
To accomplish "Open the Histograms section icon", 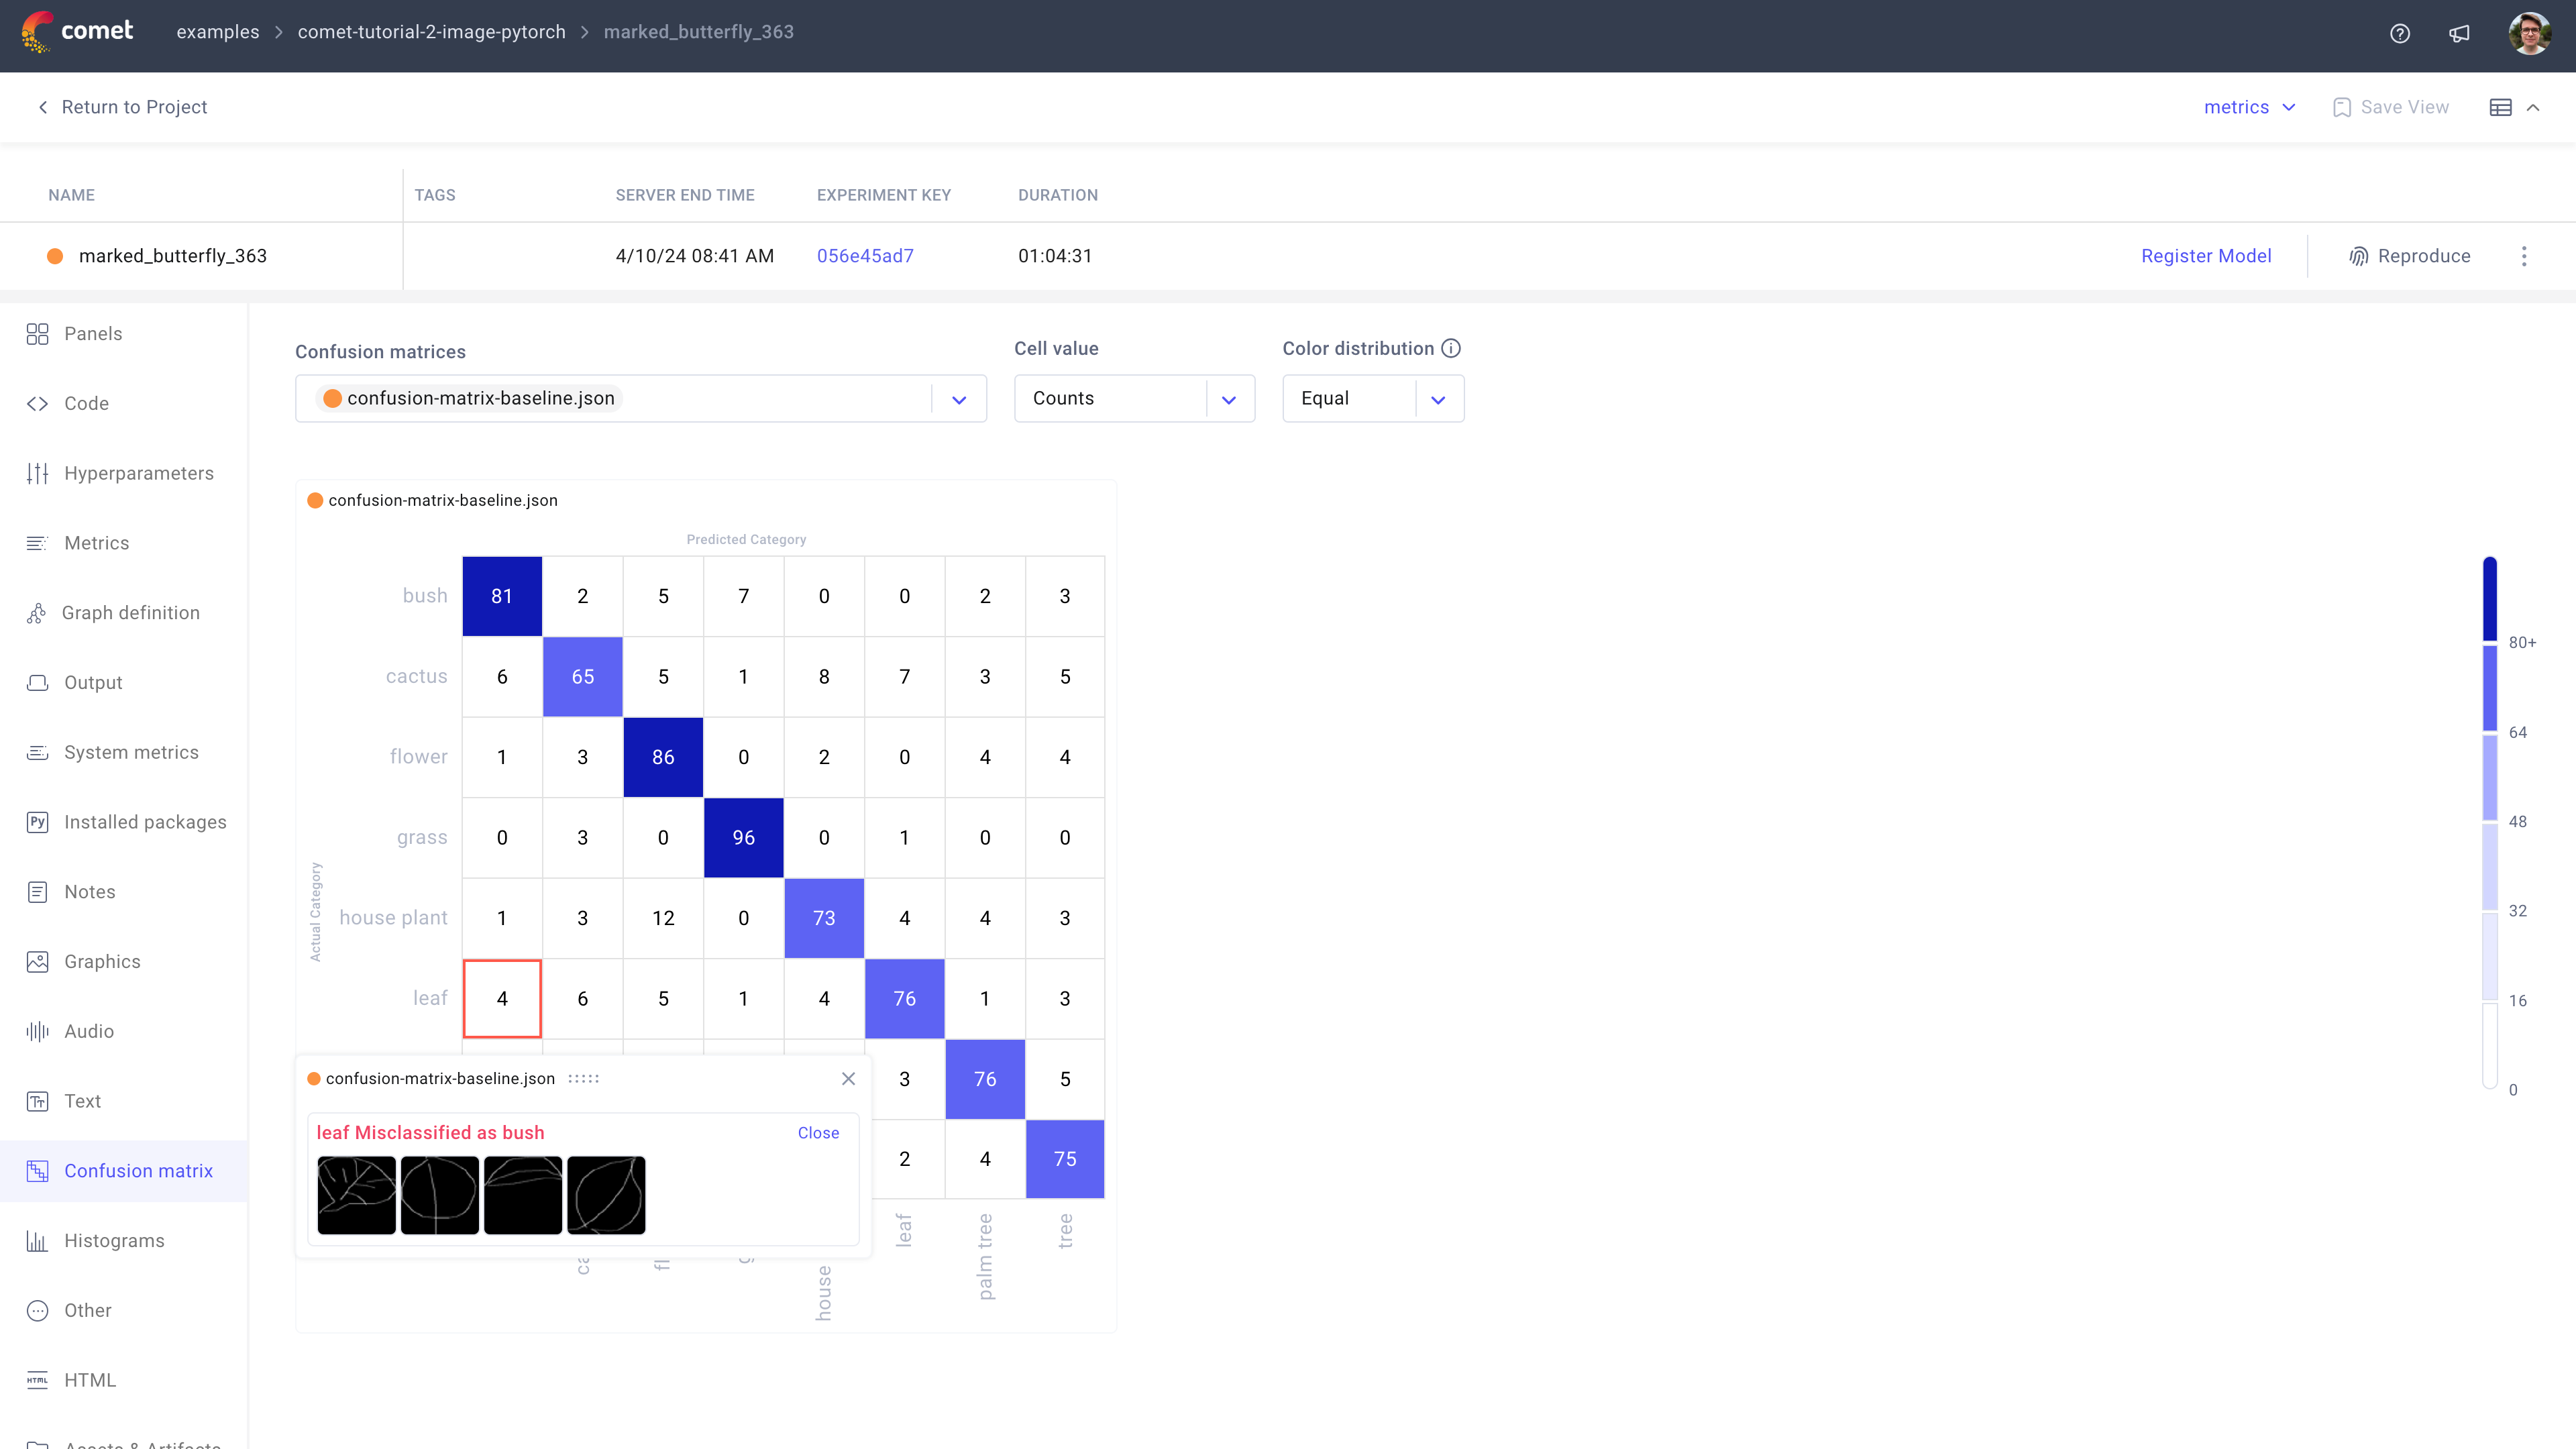I will click(38, 1240).
